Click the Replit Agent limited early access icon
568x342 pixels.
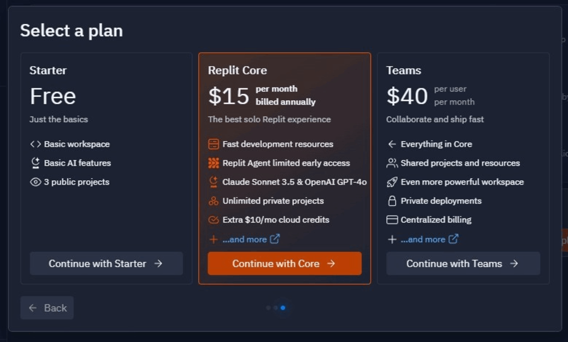click(x=213, y=163)
